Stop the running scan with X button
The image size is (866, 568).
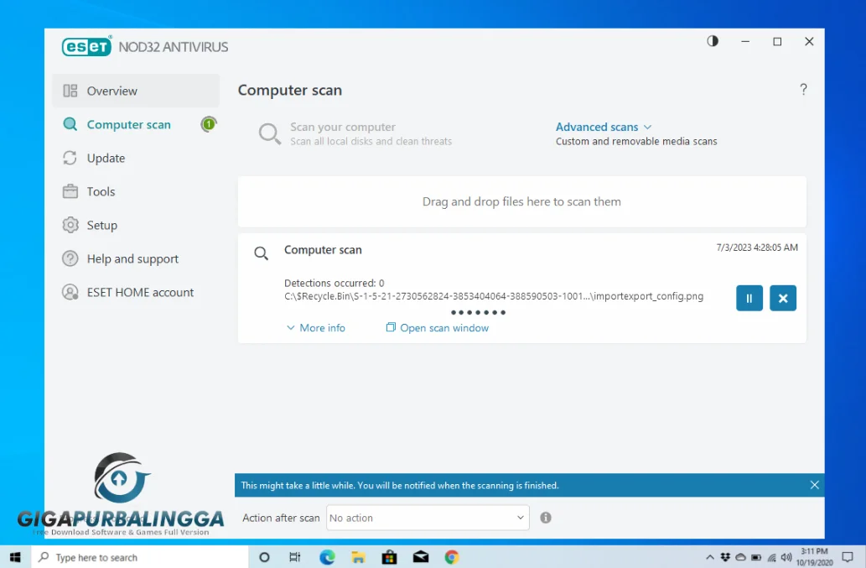pyautogui.click(x=783, y=299)
